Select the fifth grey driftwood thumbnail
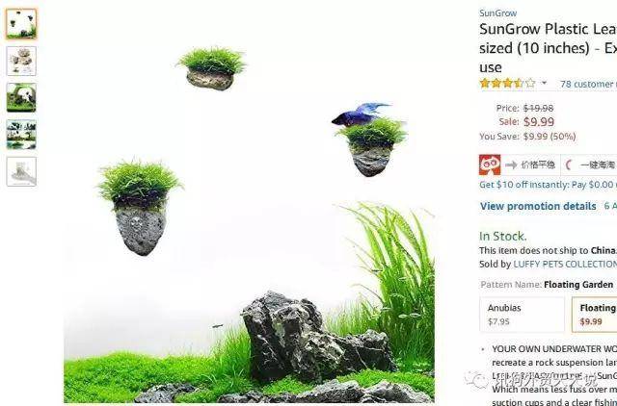The width and height of the screenshot is (617, 406). point(21,171)
